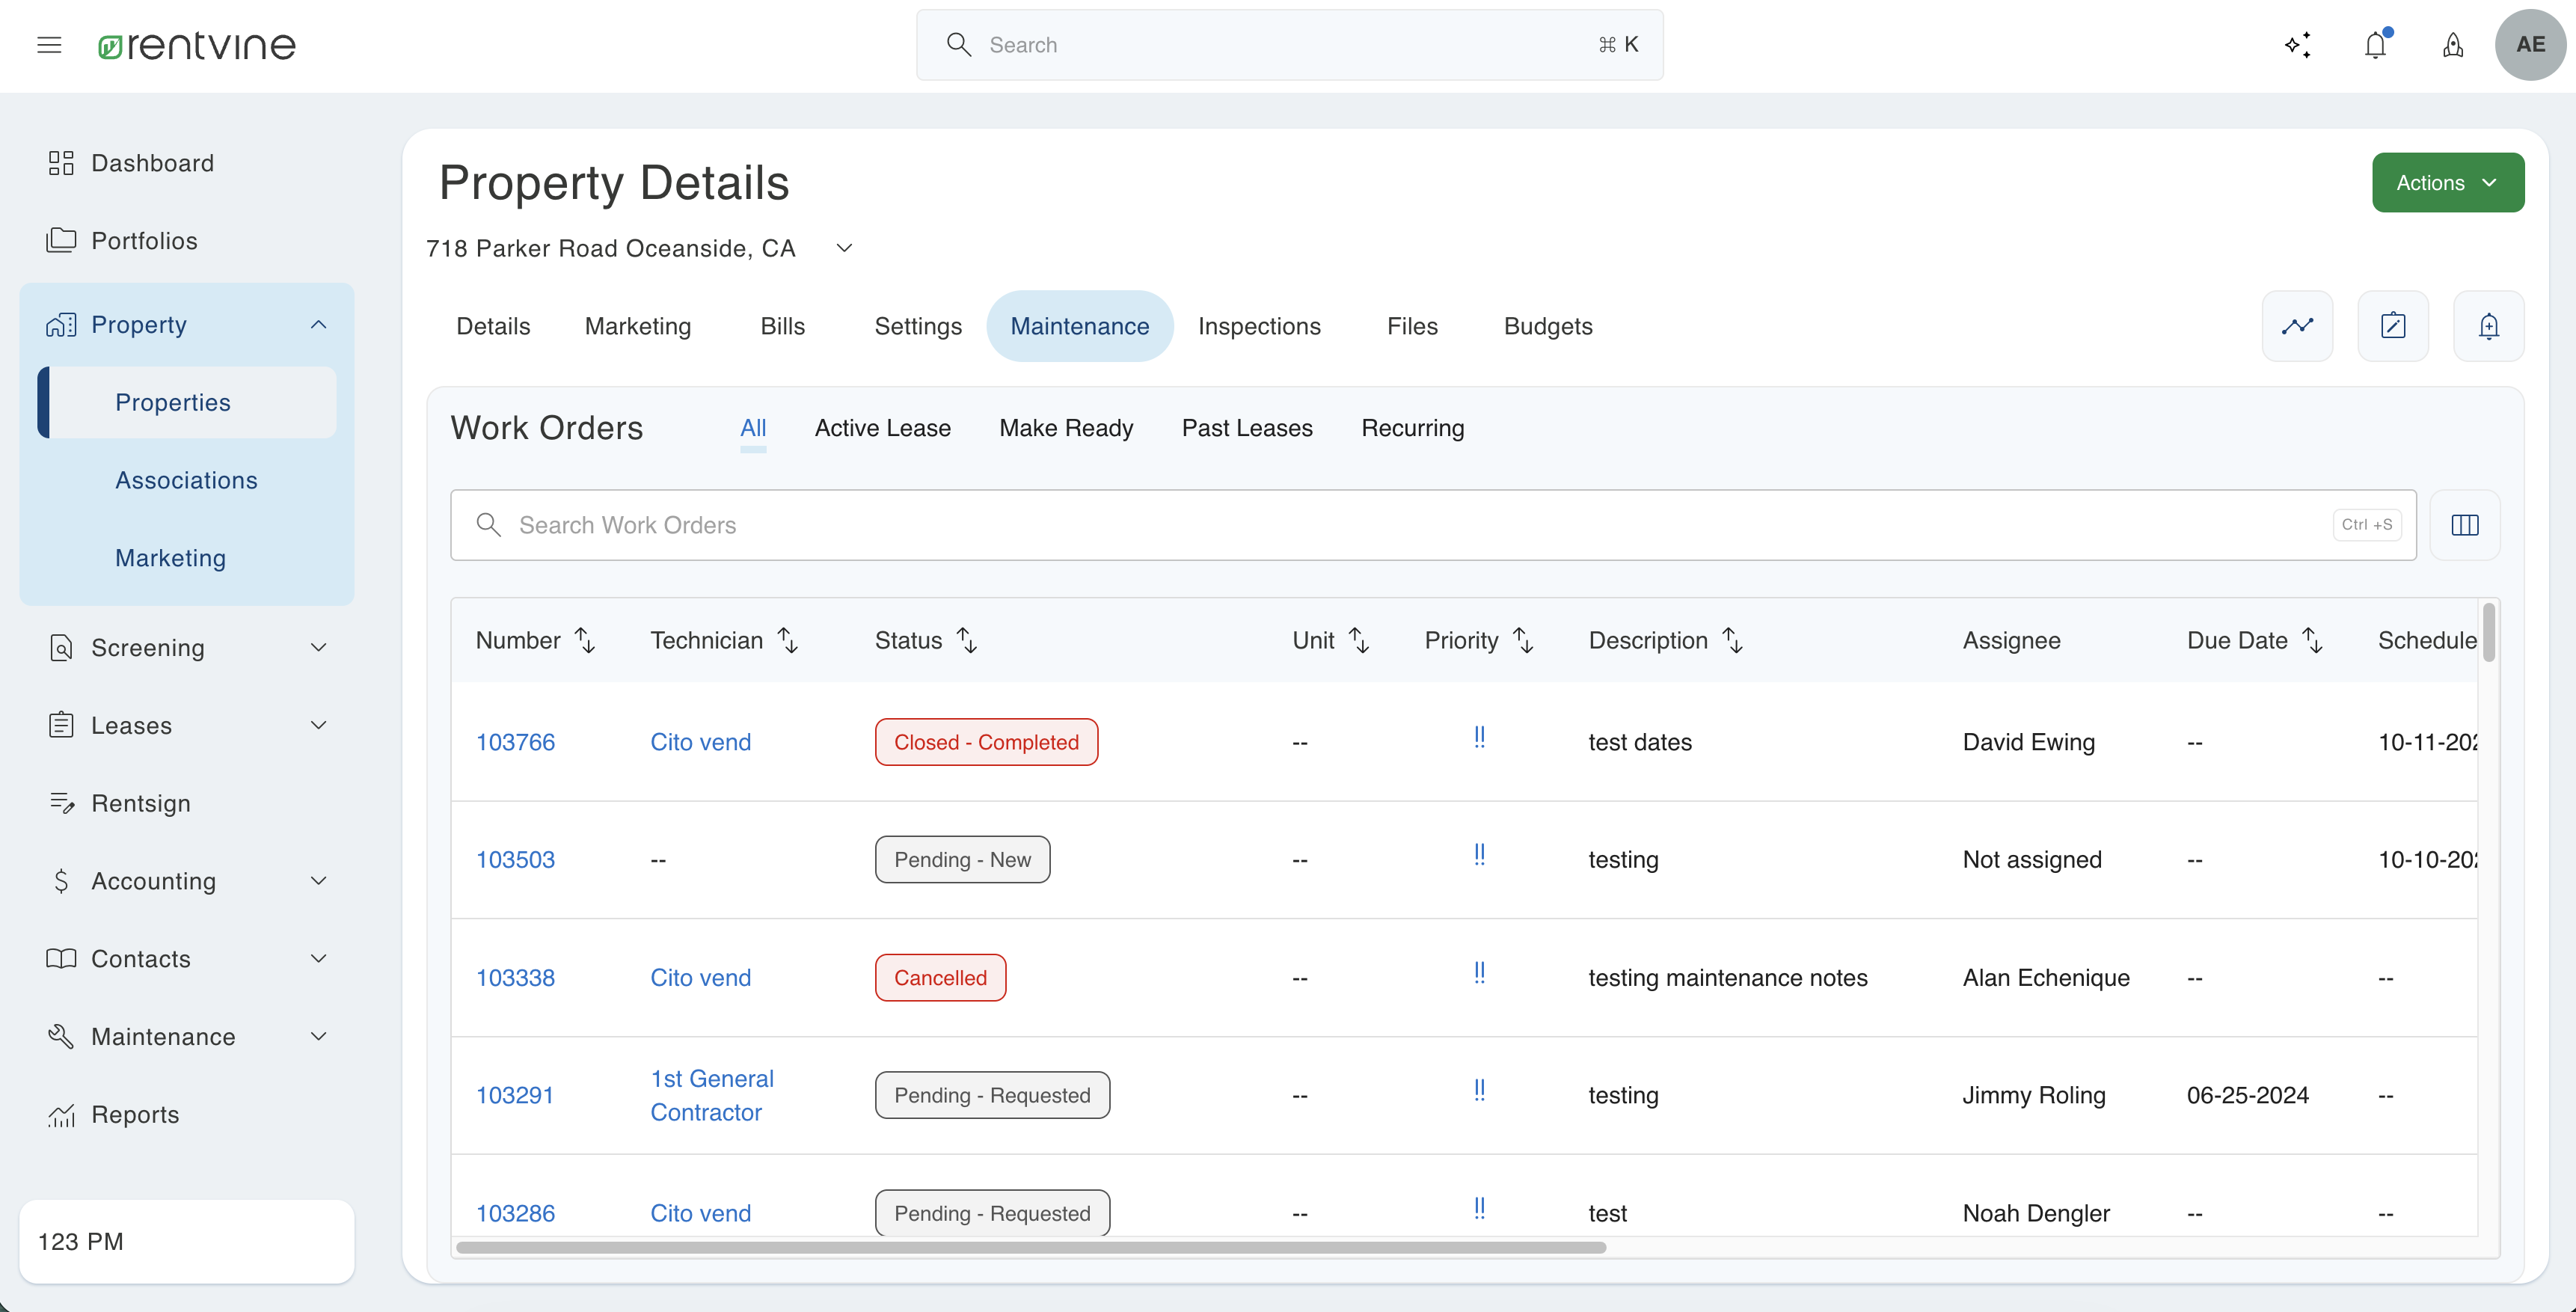Select the Make Ready work orders tab
The width and height of the screenshot is (2576, 1312).
click(x=1066, y=428)
